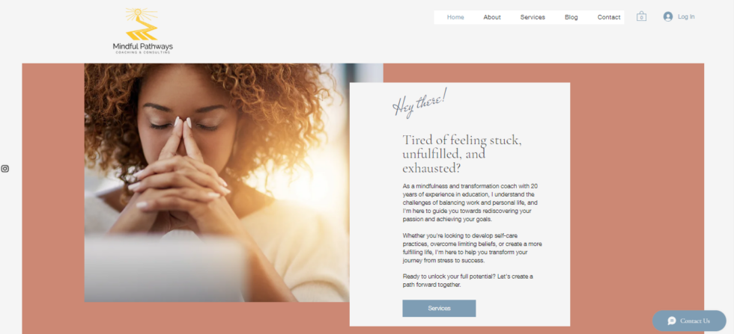The height and width of the screenshot is (334, 734).
Task: Click the Mindful Pathways brand name text
Action: pos(143,46)
